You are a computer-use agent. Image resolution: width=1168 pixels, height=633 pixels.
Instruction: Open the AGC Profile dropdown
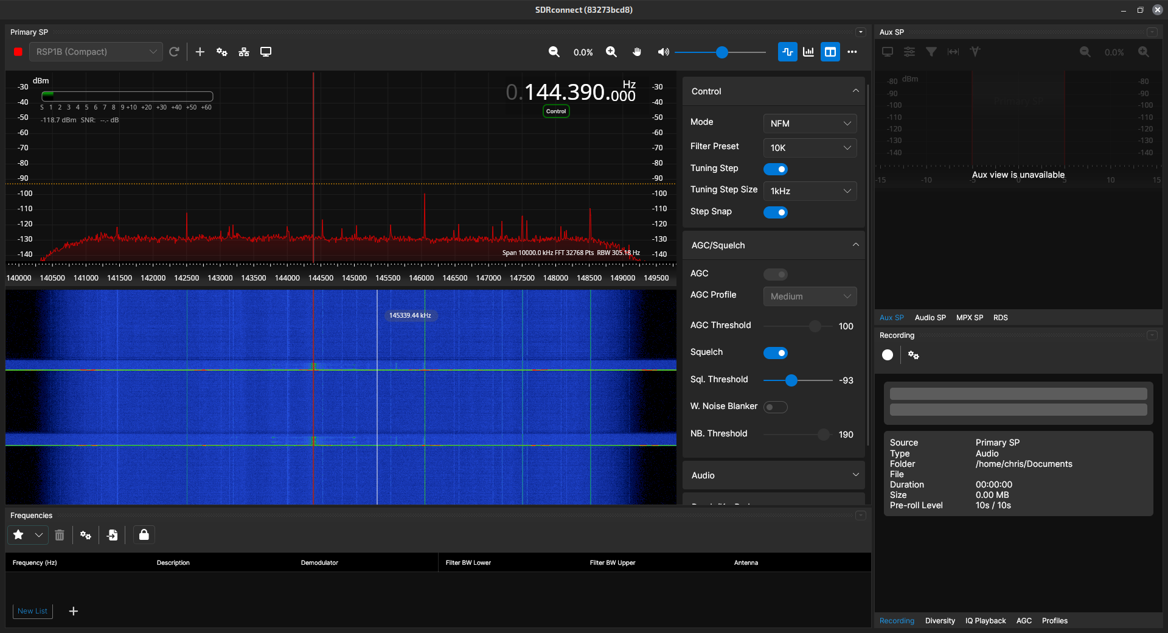coord(809,296)
